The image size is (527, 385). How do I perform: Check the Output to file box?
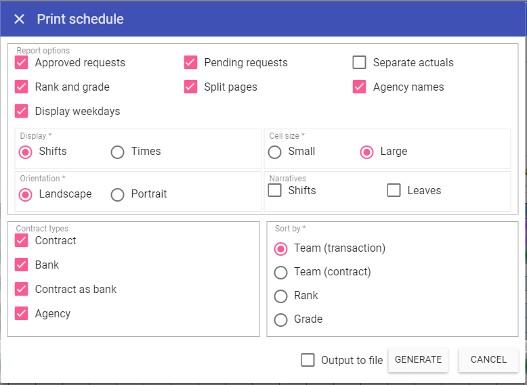coord(308,361)
